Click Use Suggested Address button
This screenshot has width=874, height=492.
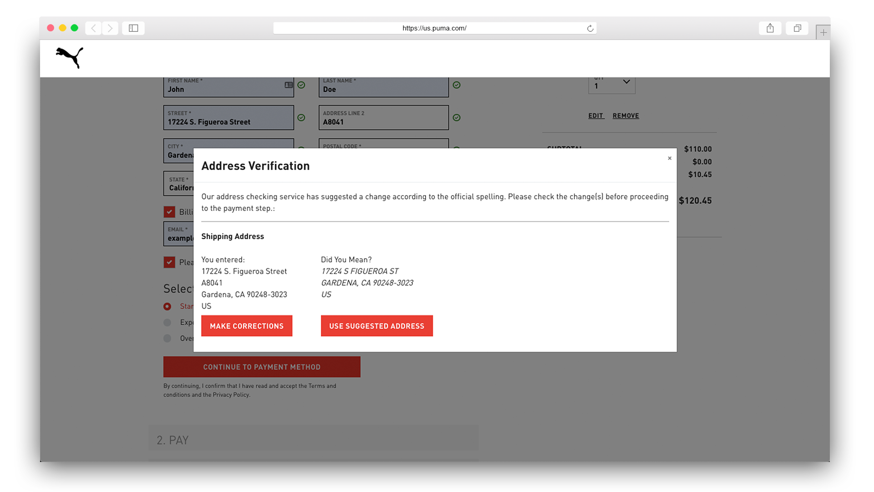pos(376,326)
